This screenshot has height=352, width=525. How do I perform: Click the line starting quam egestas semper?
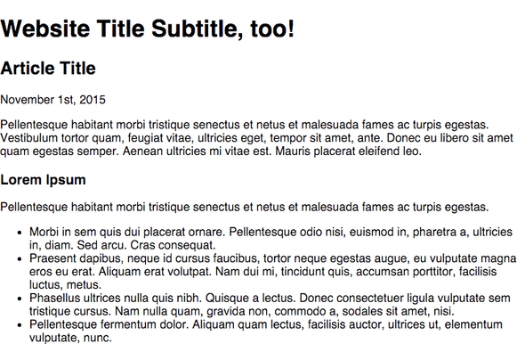(211, 151)
